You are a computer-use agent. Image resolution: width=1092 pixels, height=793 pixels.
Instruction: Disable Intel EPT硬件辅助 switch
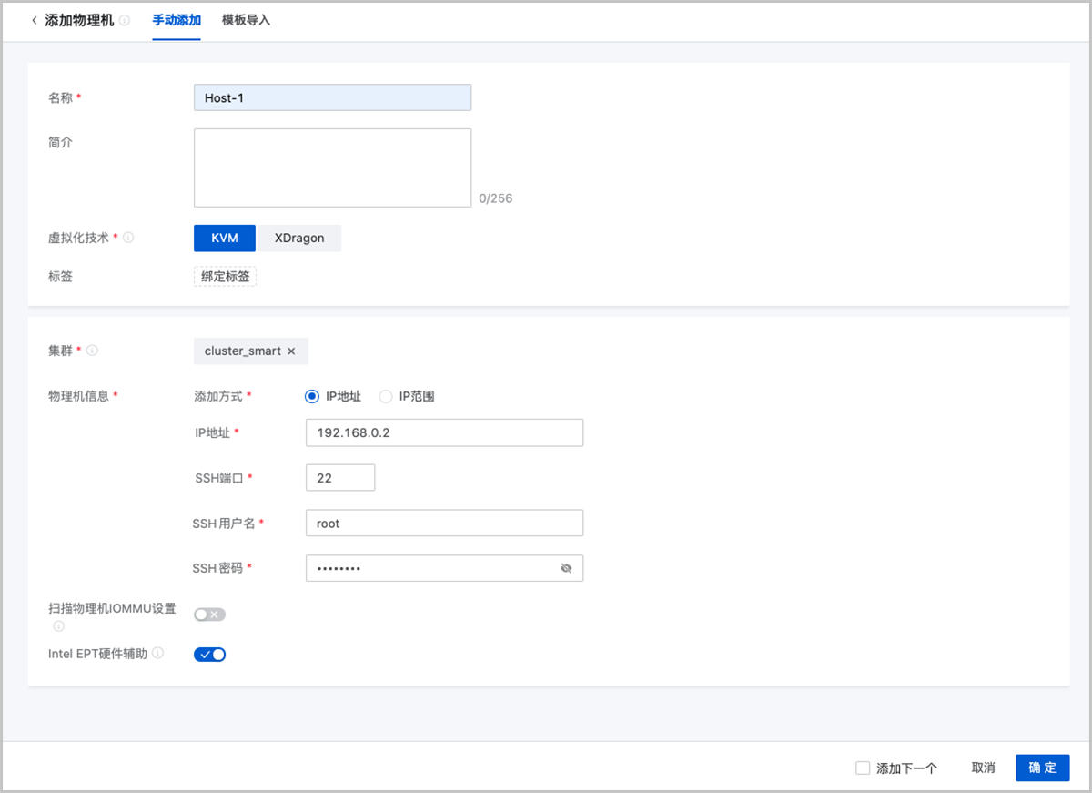coord(209,654)
